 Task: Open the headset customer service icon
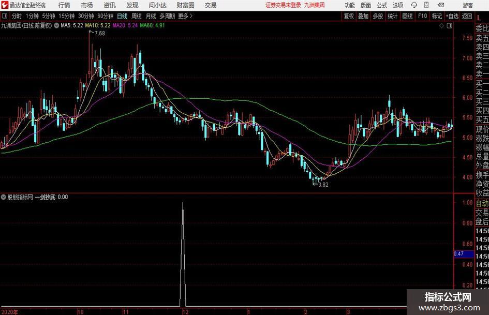click(414, 5)
